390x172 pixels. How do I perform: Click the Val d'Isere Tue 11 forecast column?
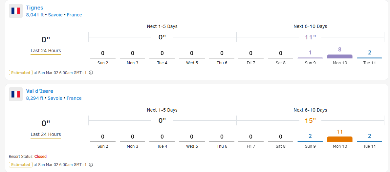(369, 141)
